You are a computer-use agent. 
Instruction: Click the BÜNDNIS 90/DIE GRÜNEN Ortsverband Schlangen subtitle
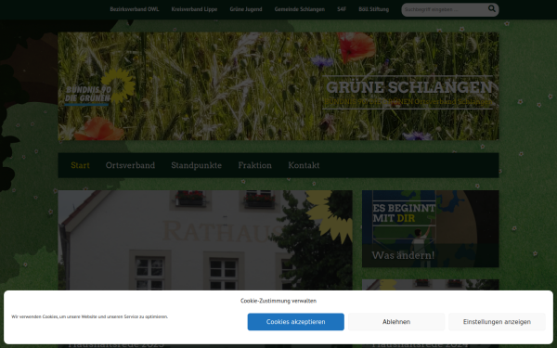pyautogui.click(x=408, y=102)
